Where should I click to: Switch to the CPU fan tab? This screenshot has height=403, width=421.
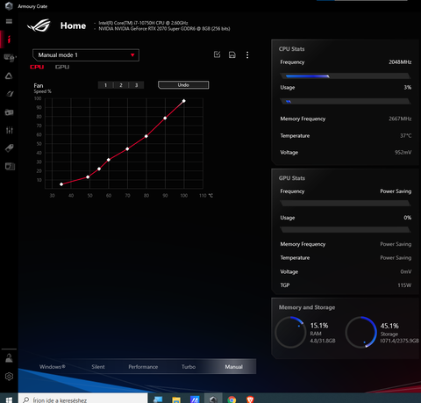[37, 67]
